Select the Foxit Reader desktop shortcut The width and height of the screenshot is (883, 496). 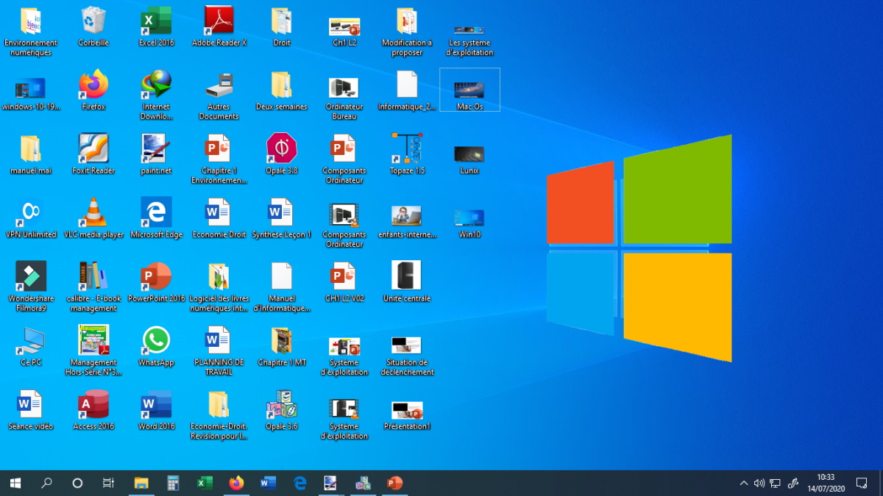pos(93,155)
